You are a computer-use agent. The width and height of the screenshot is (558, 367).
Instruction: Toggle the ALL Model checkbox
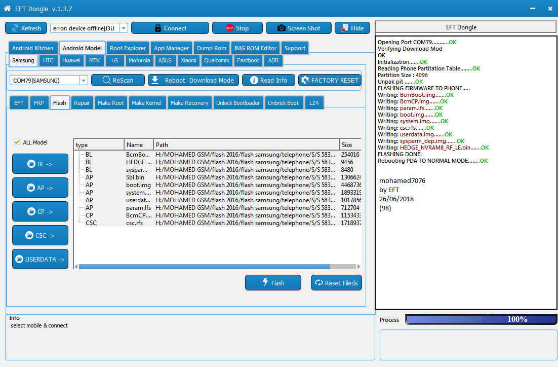pos(17,142)
